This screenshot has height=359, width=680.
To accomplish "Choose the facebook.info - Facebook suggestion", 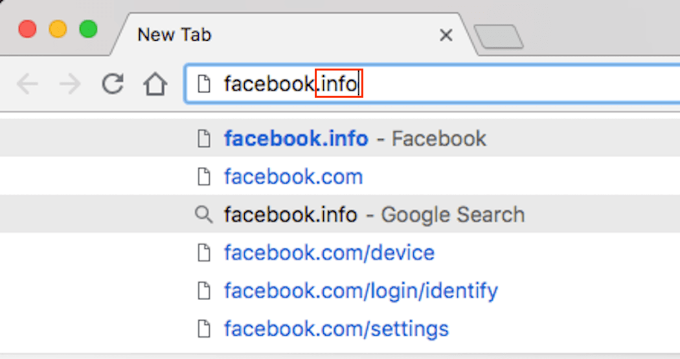I will [355, 139].
